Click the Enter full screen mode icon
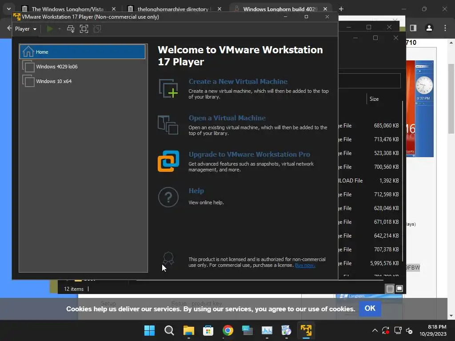Viewport: 455px width, 341px height. click(84, 29)
